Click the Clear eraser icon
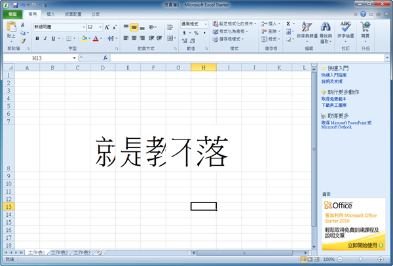Screen dimensions: 393x266 (288, 39)
